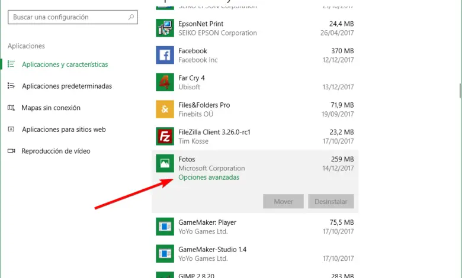Click the Mover button for Fotos
Screen dimensions: 462x278
point(284,202)
